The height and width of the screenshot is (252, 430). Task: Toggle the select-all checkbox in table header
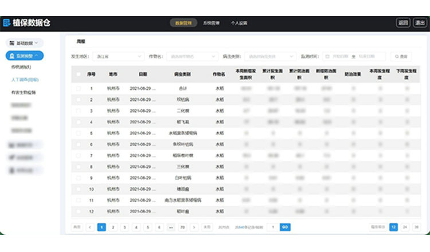click(x=79, y=74)
